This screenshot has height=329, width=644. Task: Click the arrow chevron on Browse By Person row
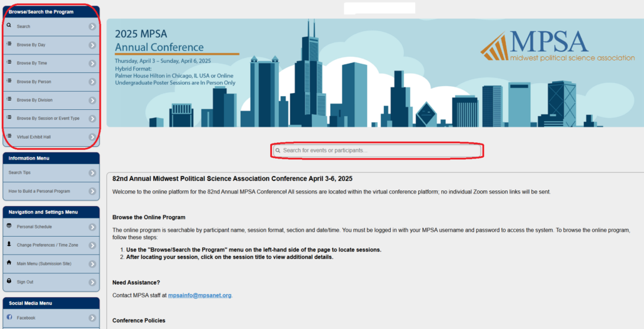tap(93, 82)
